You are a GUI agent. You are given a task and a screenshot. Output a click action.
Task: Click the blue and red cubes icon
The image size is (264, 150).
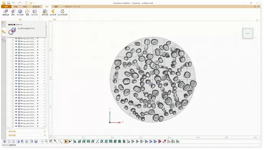tap(164, 142)
